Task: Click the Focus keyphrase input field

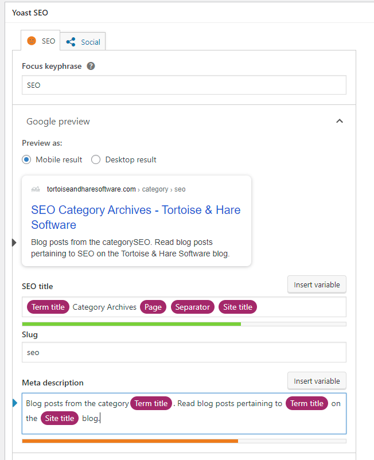Action: (184, 85)
